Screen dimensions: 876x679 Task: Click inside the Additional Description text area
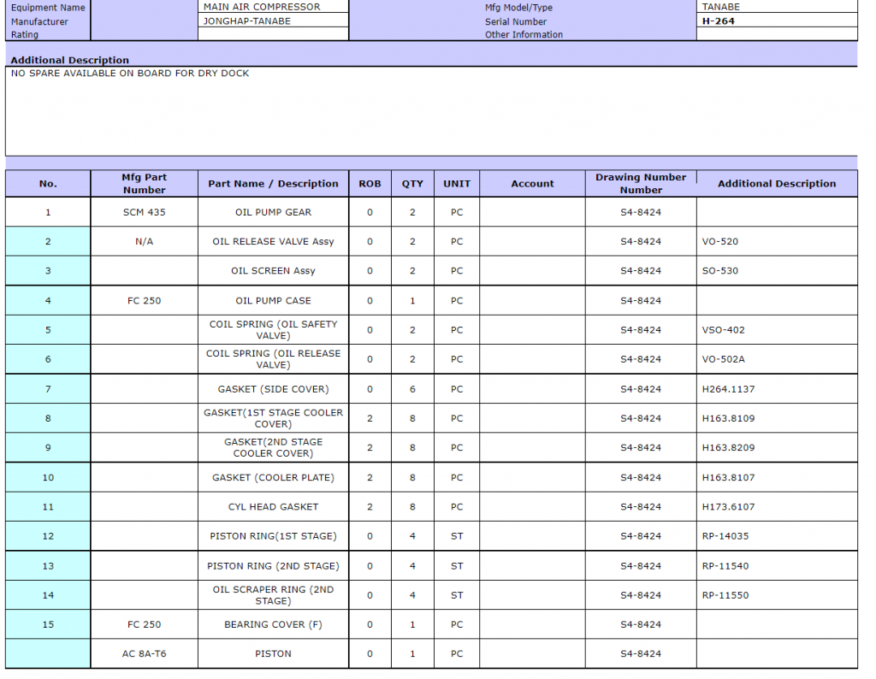tap(431, 111)
